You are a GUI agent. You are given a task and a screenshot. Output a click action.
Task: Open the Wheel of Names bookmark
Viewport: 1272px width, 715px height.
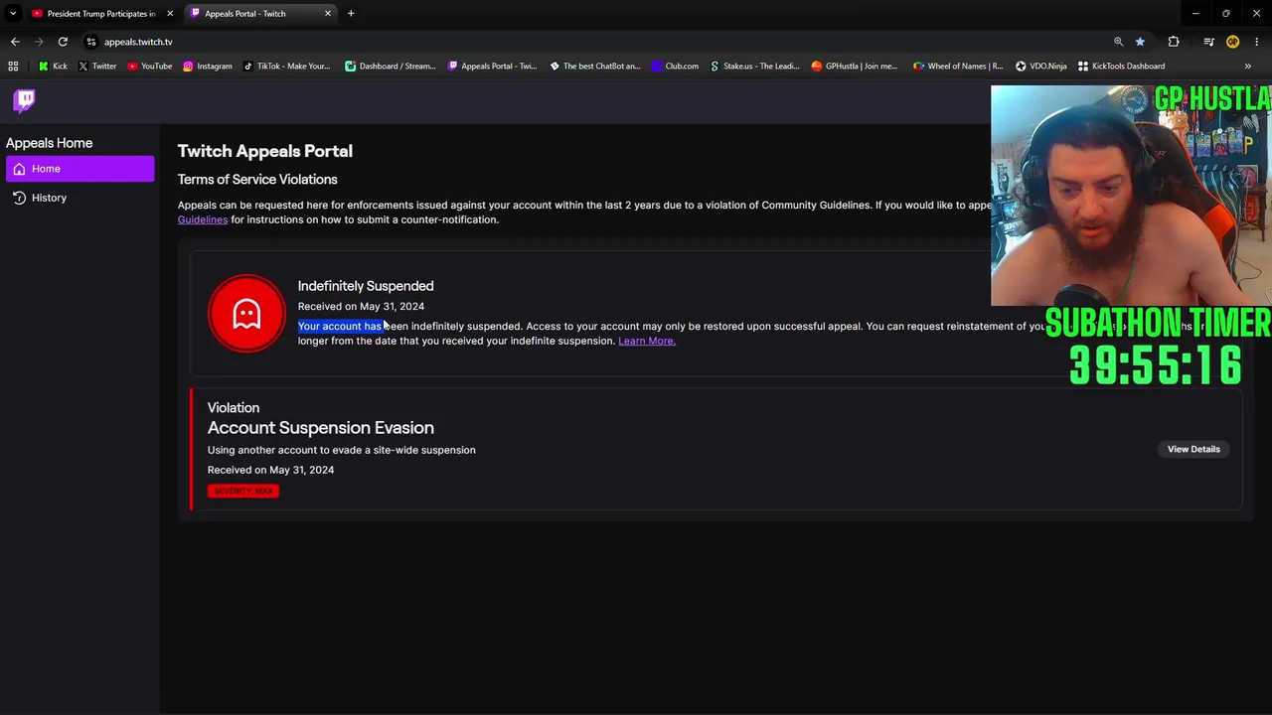[958, 66]
